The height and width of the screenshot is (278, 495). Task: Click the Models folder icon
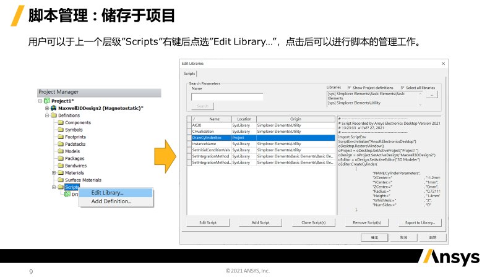click(x=61, y=151)
